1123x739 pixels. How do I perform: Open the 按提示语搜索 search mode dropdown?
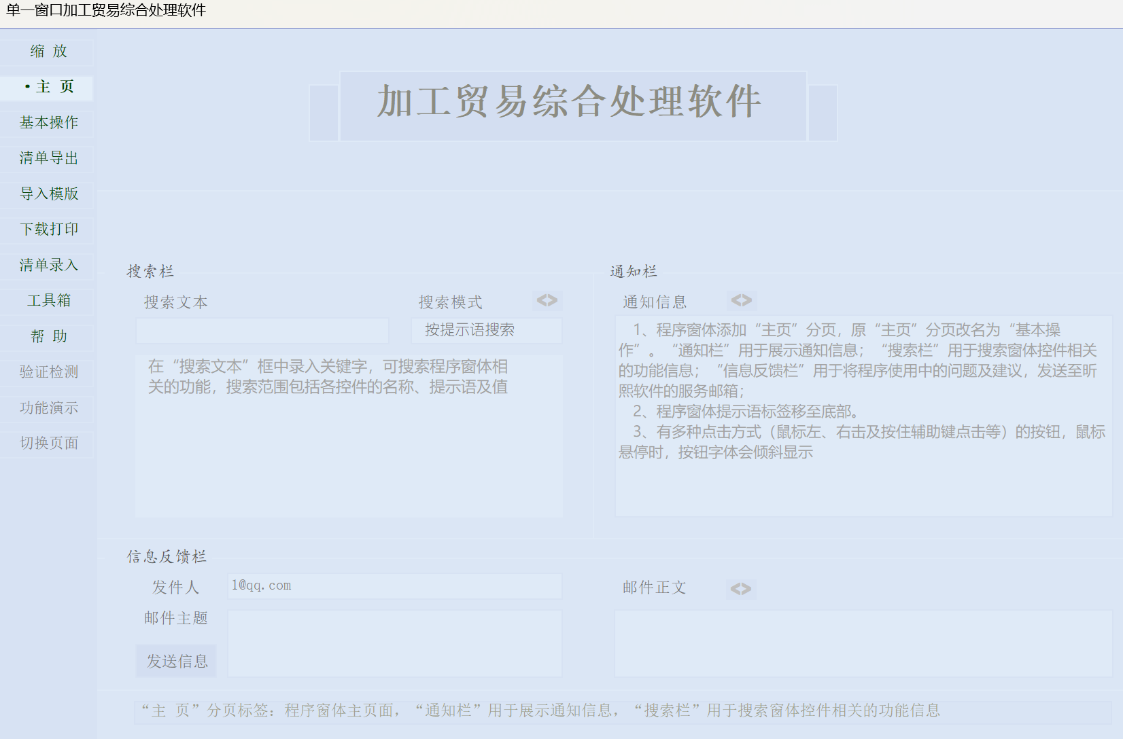pos(486,331)
